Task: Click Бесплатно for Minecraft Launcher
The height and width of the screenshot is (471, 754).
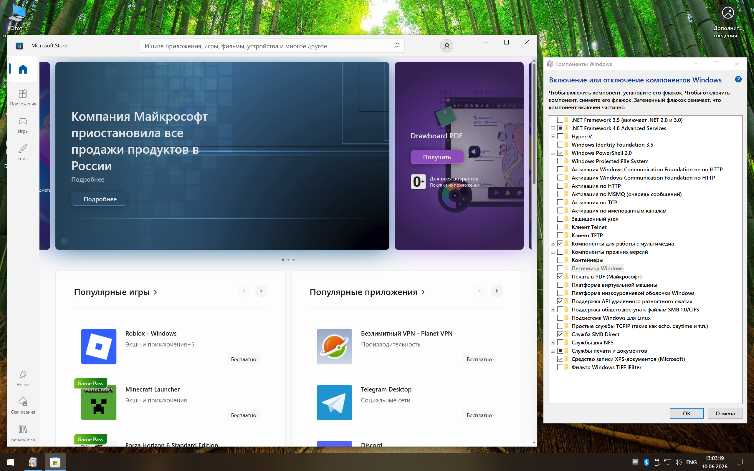Action: point(243,415)
